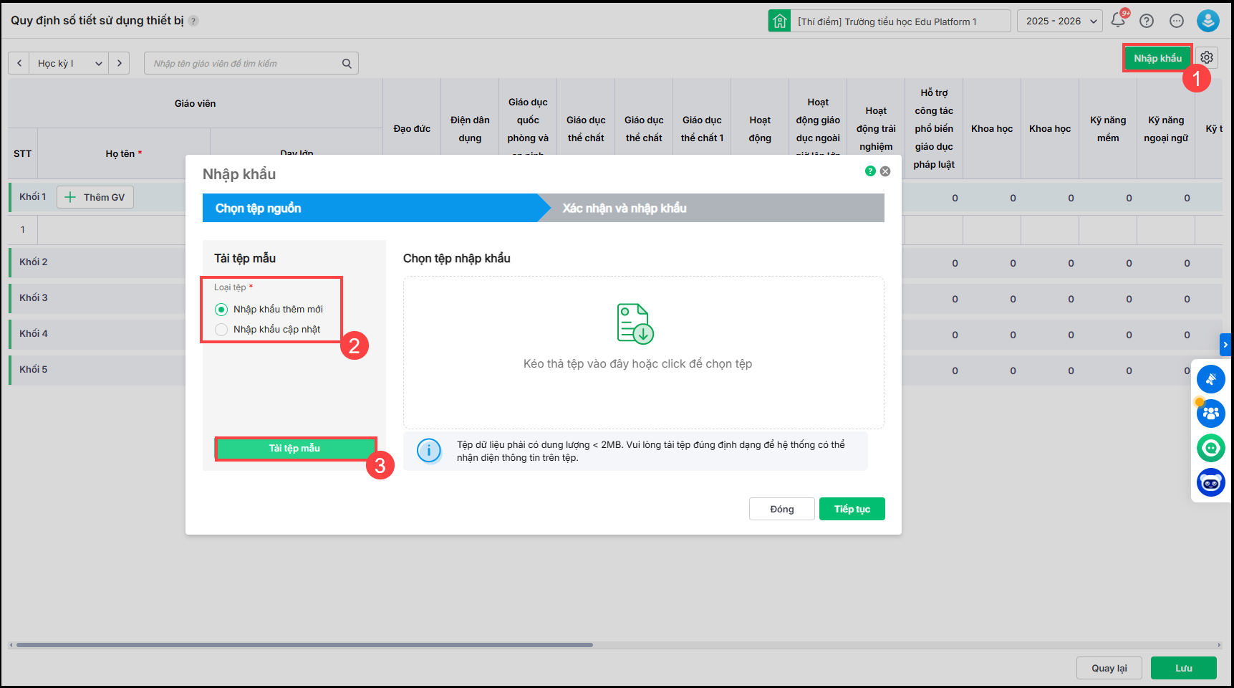1234x688 pixels.
Task: Click the search magnifier icon
Action: [347, 64]
